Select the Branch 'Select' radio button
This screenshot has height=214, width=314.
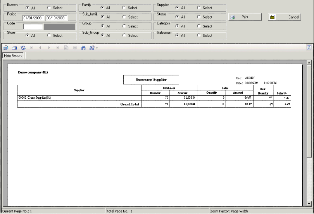(49, 8)
